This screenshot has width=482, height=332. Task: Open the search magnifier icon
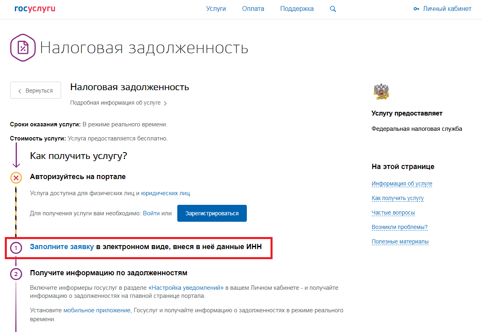pyautogui.click(x=333, y=9)
